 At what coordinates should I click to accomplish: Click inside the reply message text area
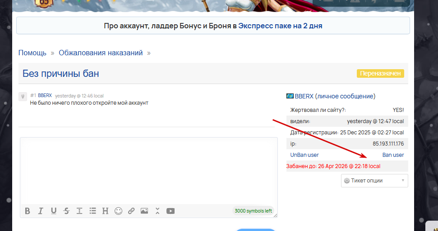click(148, 171)
